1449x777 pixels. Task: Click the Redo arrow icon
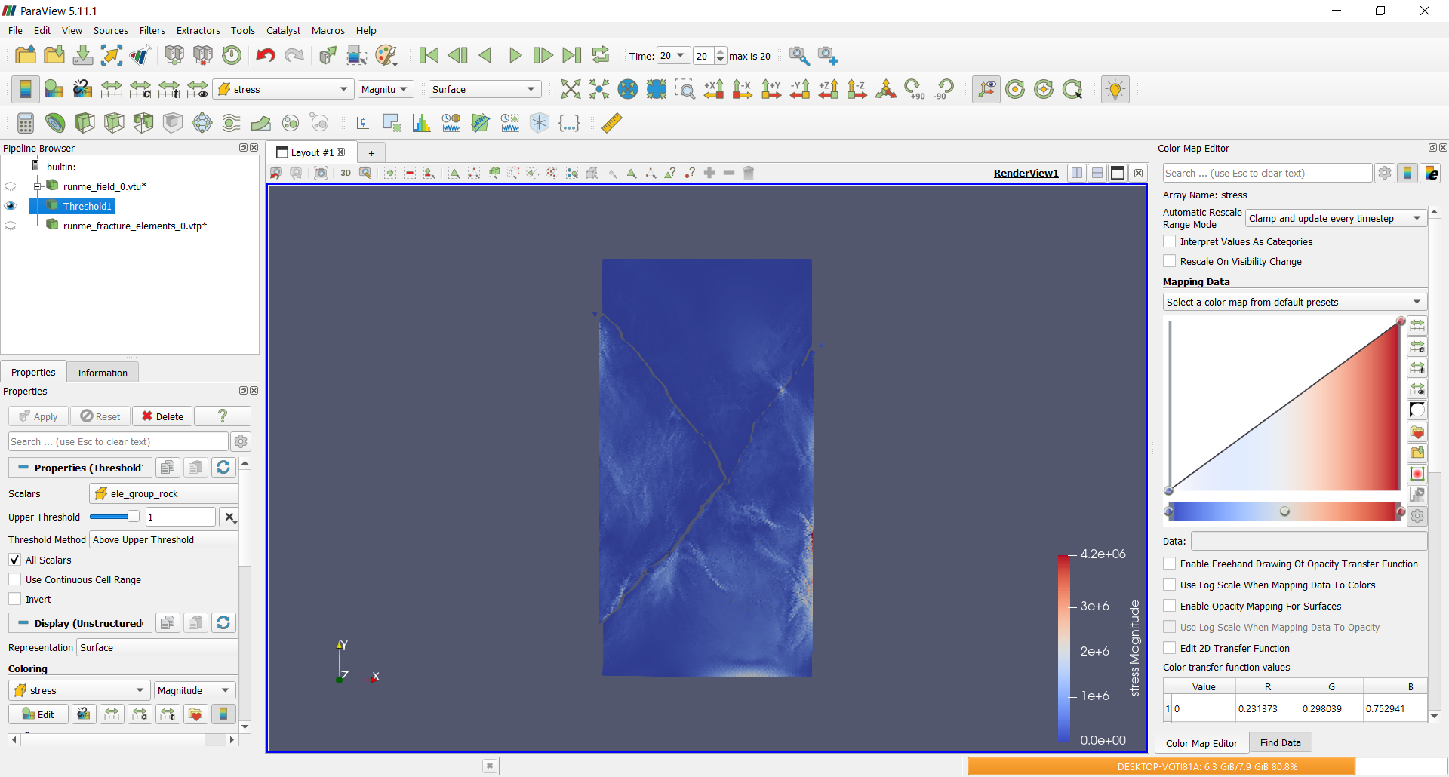pos(294,55)
